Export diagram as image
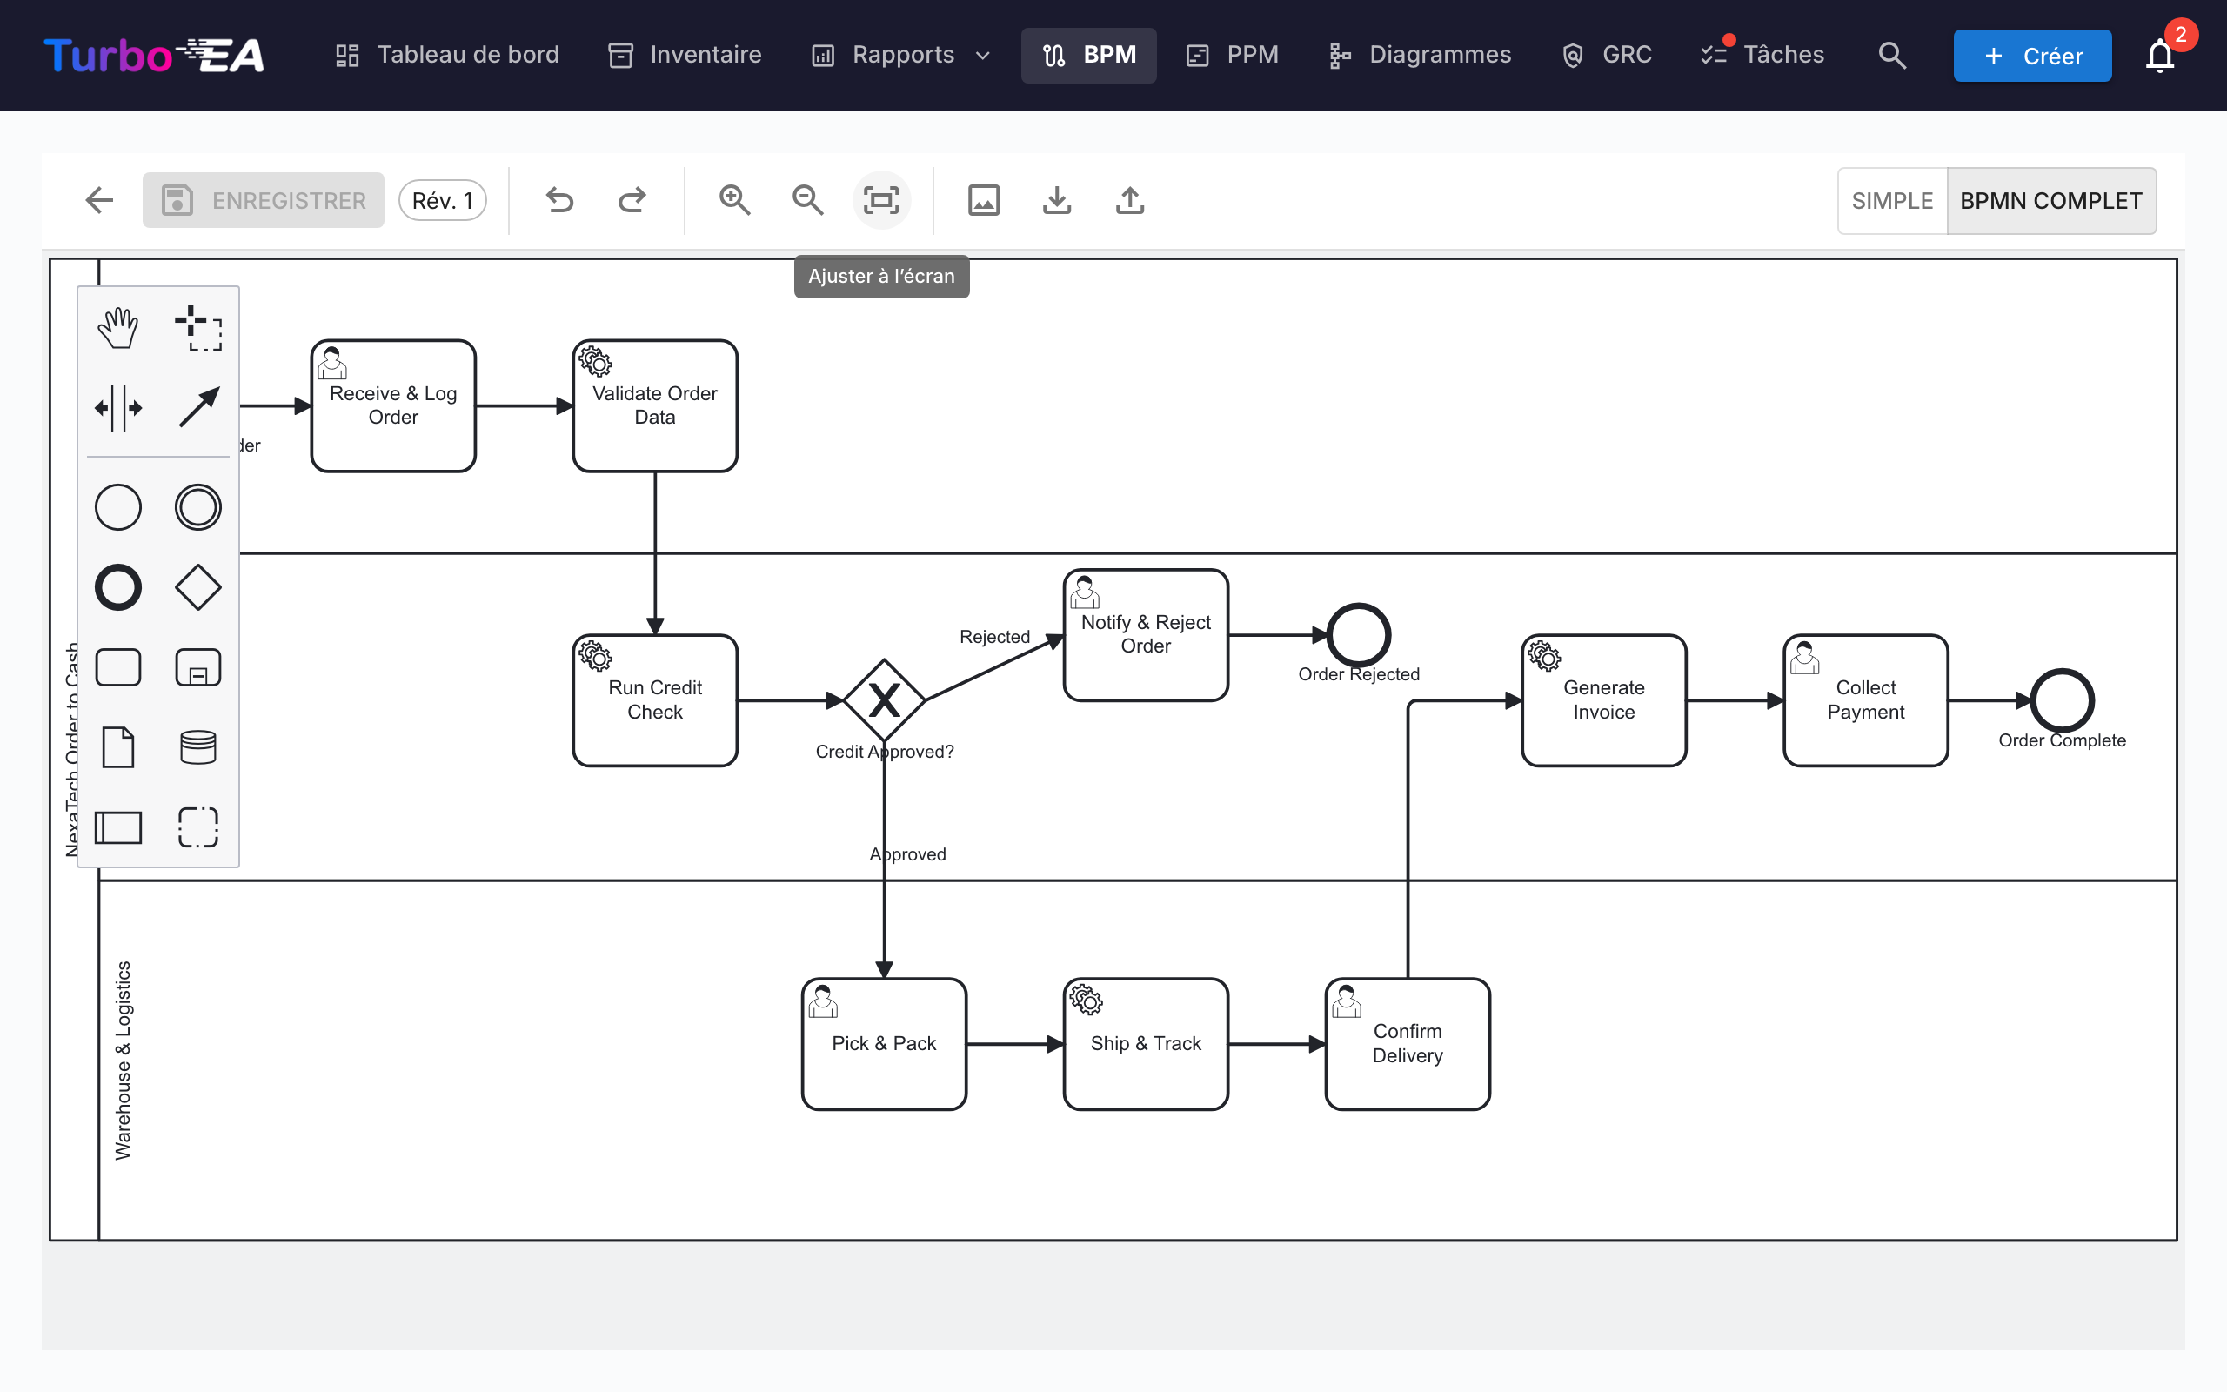The image size is (2227, 1392). click(984, 200)
